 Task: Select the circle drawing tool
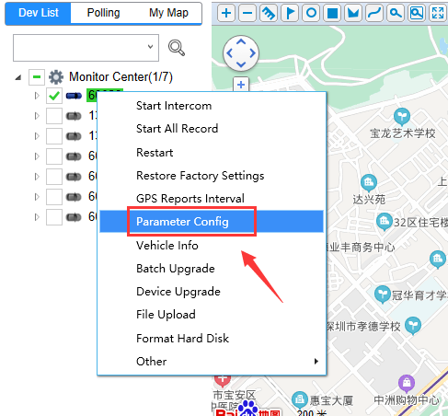tap(311, 13)
